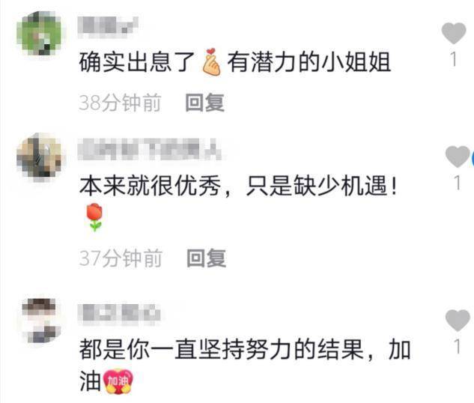Click the rose emoji in second comment

[x=94, y=217]
